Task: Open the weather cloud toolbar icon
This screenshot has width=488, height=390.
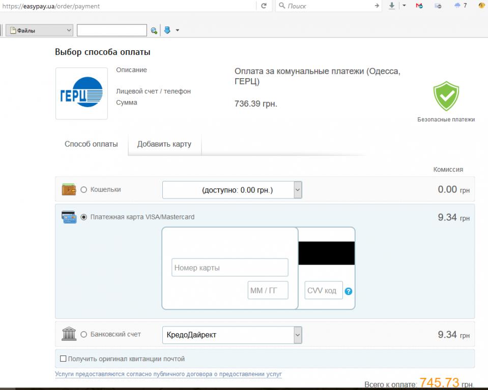Action: pyautogui.click(x=457, y=6)
